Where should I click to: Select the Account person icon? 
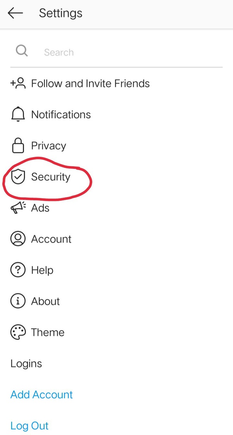(17, 239)
